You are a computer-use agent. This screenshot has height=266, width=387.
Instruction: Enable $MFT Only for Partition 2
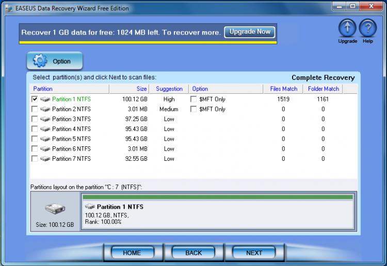tap(193, 109)
